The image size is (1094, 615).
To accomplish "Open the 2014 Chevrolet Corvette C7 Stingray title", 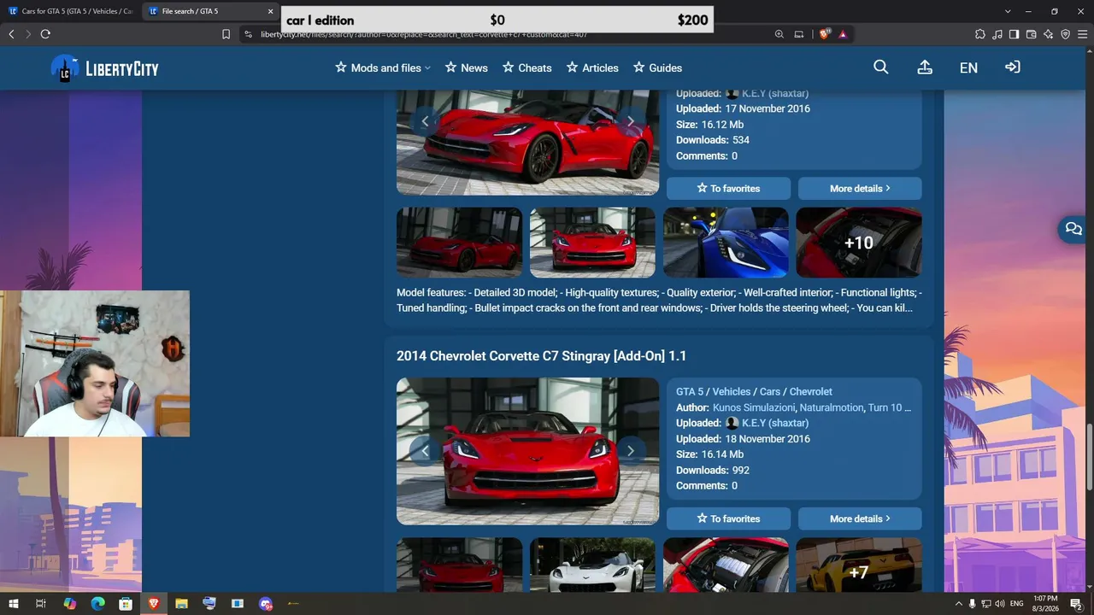I will tap(541, 355).
